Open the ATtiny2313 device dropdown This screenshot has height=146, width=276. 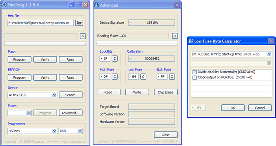point(54,95)
